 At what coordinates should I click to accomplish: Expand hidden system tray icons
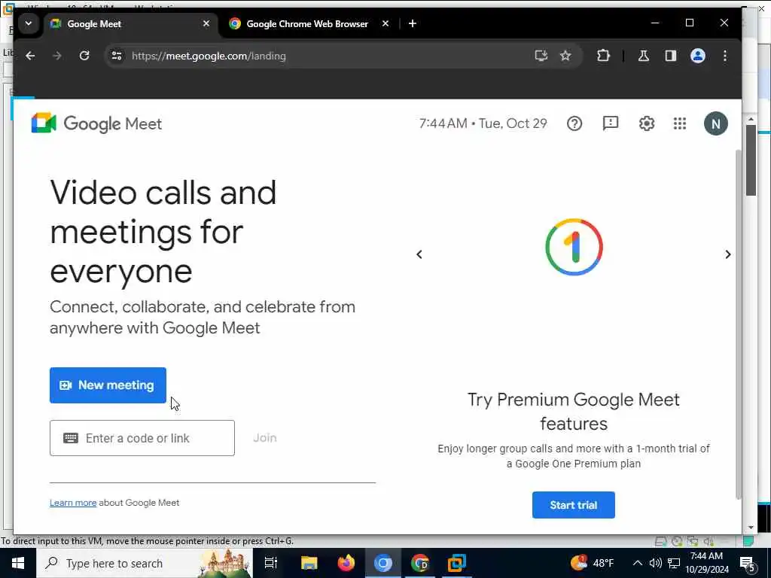click(x=637, y=563)
